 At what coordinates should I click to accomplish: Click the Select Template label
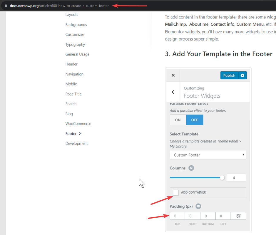click(x=184, y=134)
